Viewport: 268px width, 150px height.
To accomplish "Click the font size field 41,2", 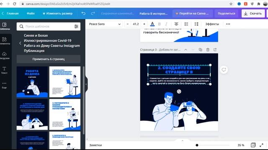I will coord(136,24).
